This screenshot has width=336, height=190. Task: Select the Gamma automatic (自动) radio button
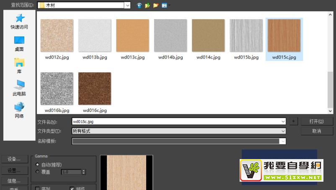pos(38,165)
